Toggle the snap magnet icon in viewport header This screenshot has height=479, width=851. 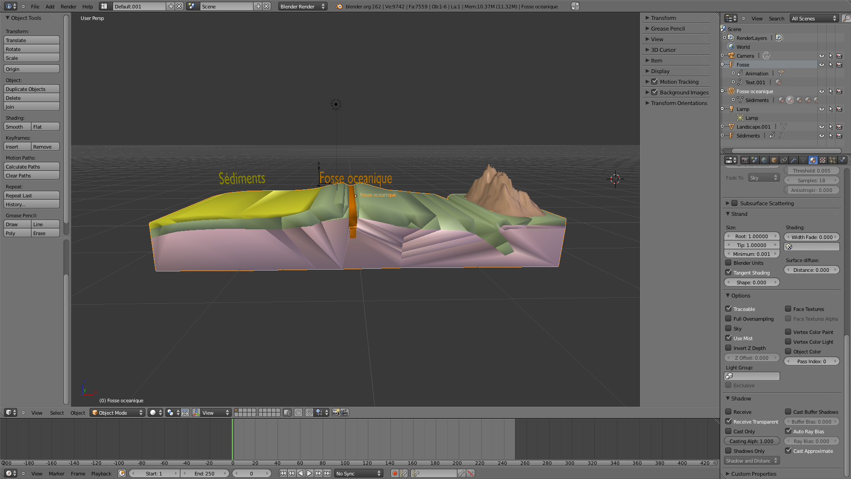pos(309,412)
